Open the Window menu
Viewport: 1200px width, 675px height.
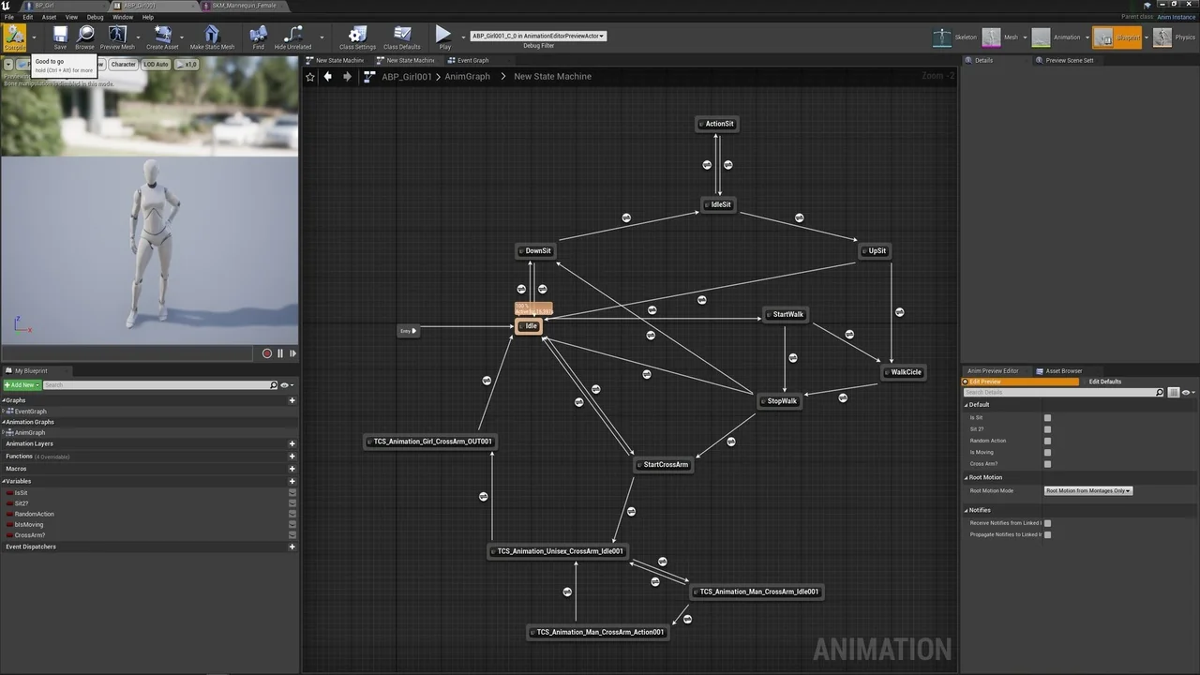click(x=123, y=17)
